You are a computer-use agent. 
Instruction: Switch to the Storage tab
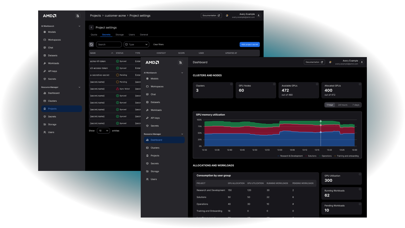[119, 35]
